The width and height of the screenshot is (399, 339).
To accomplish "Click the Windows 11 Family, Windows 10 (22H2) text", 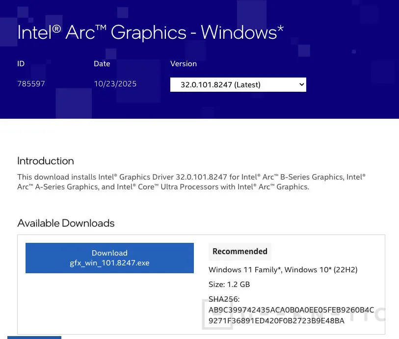I will (283, 269).
